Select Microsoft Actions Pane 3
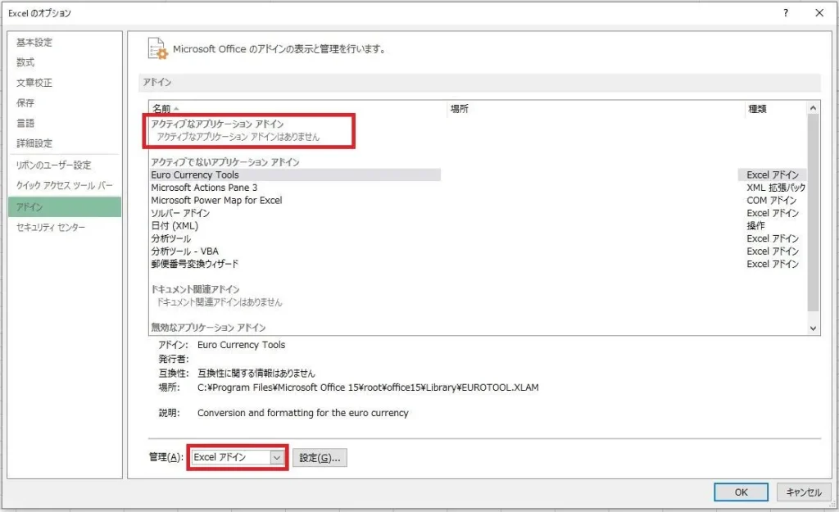The height and width of the screenshot is (512, 839). pyautogui.click(x=202, y=187)
